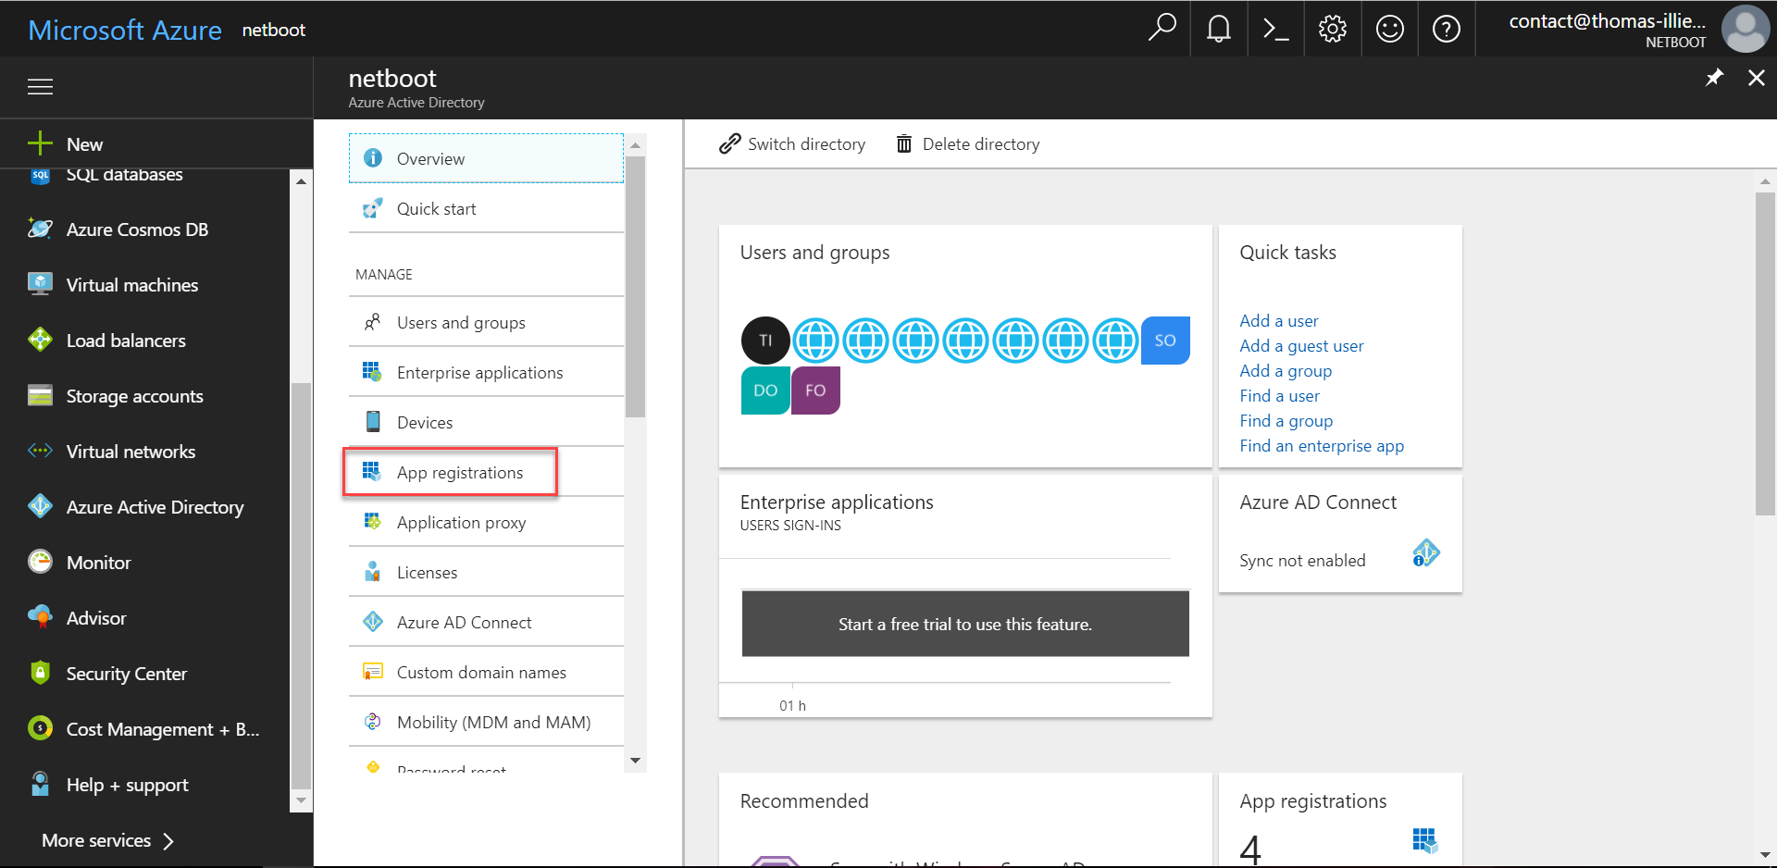Click the TI user avatar
1777x868 pixels.
coord(765,341)
